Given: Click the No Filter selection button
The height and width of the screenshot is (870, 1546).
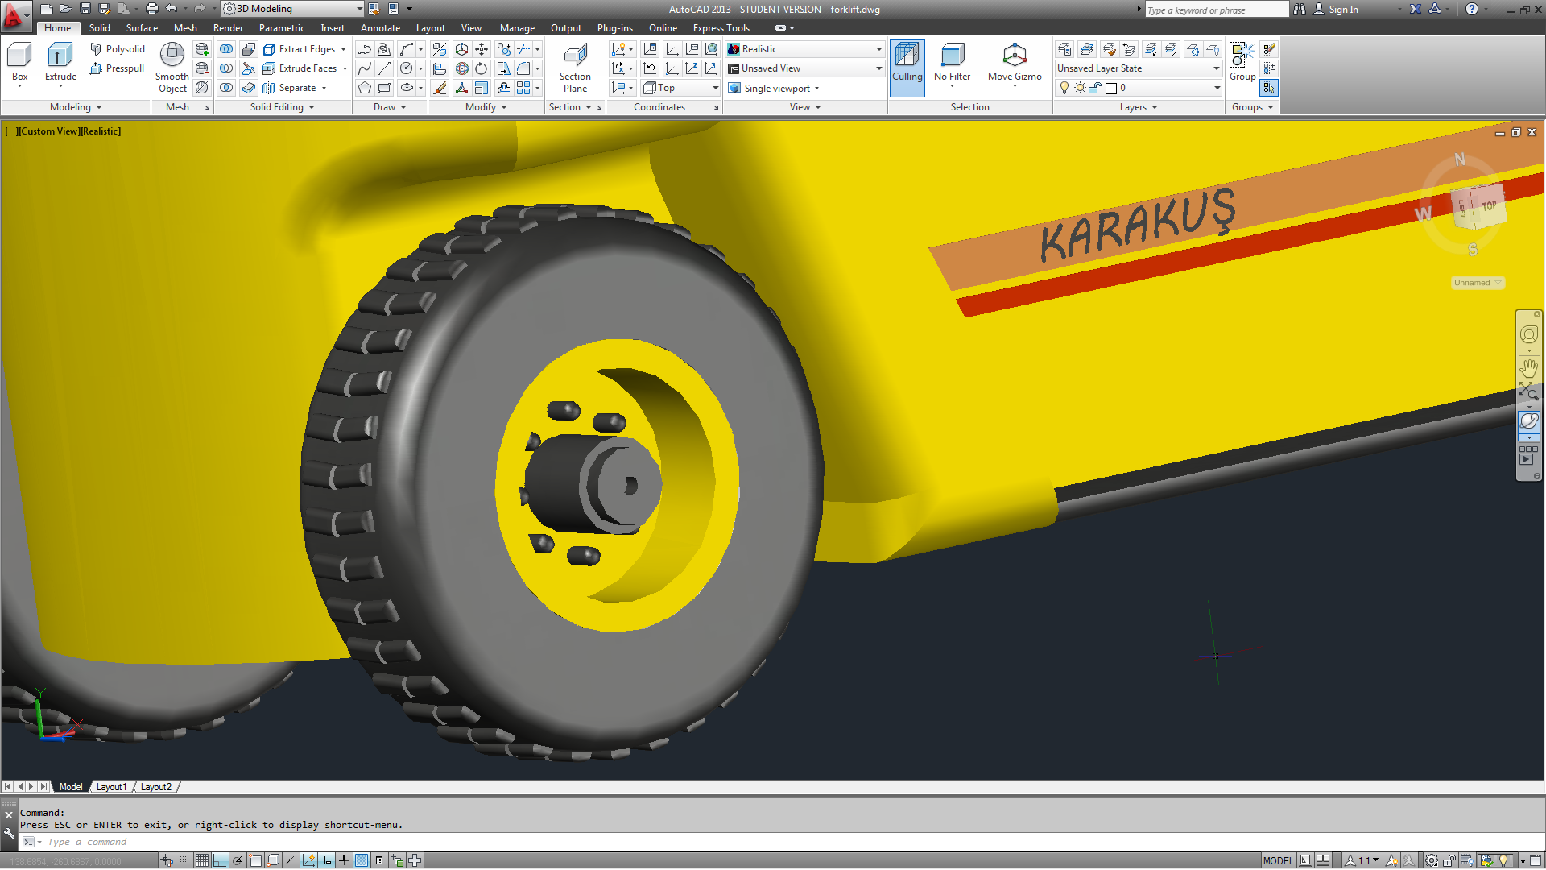Looking at the screenshot, I should pyautogui.click(x=952, y=64).
